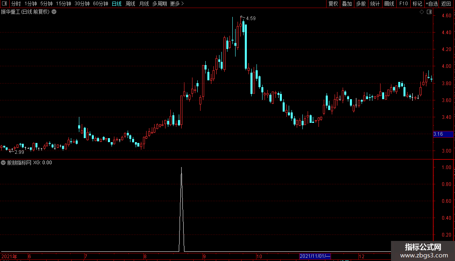Switch to 周线 weekly chart
Viewport: 455px width, 261px height.
(130, 4)
